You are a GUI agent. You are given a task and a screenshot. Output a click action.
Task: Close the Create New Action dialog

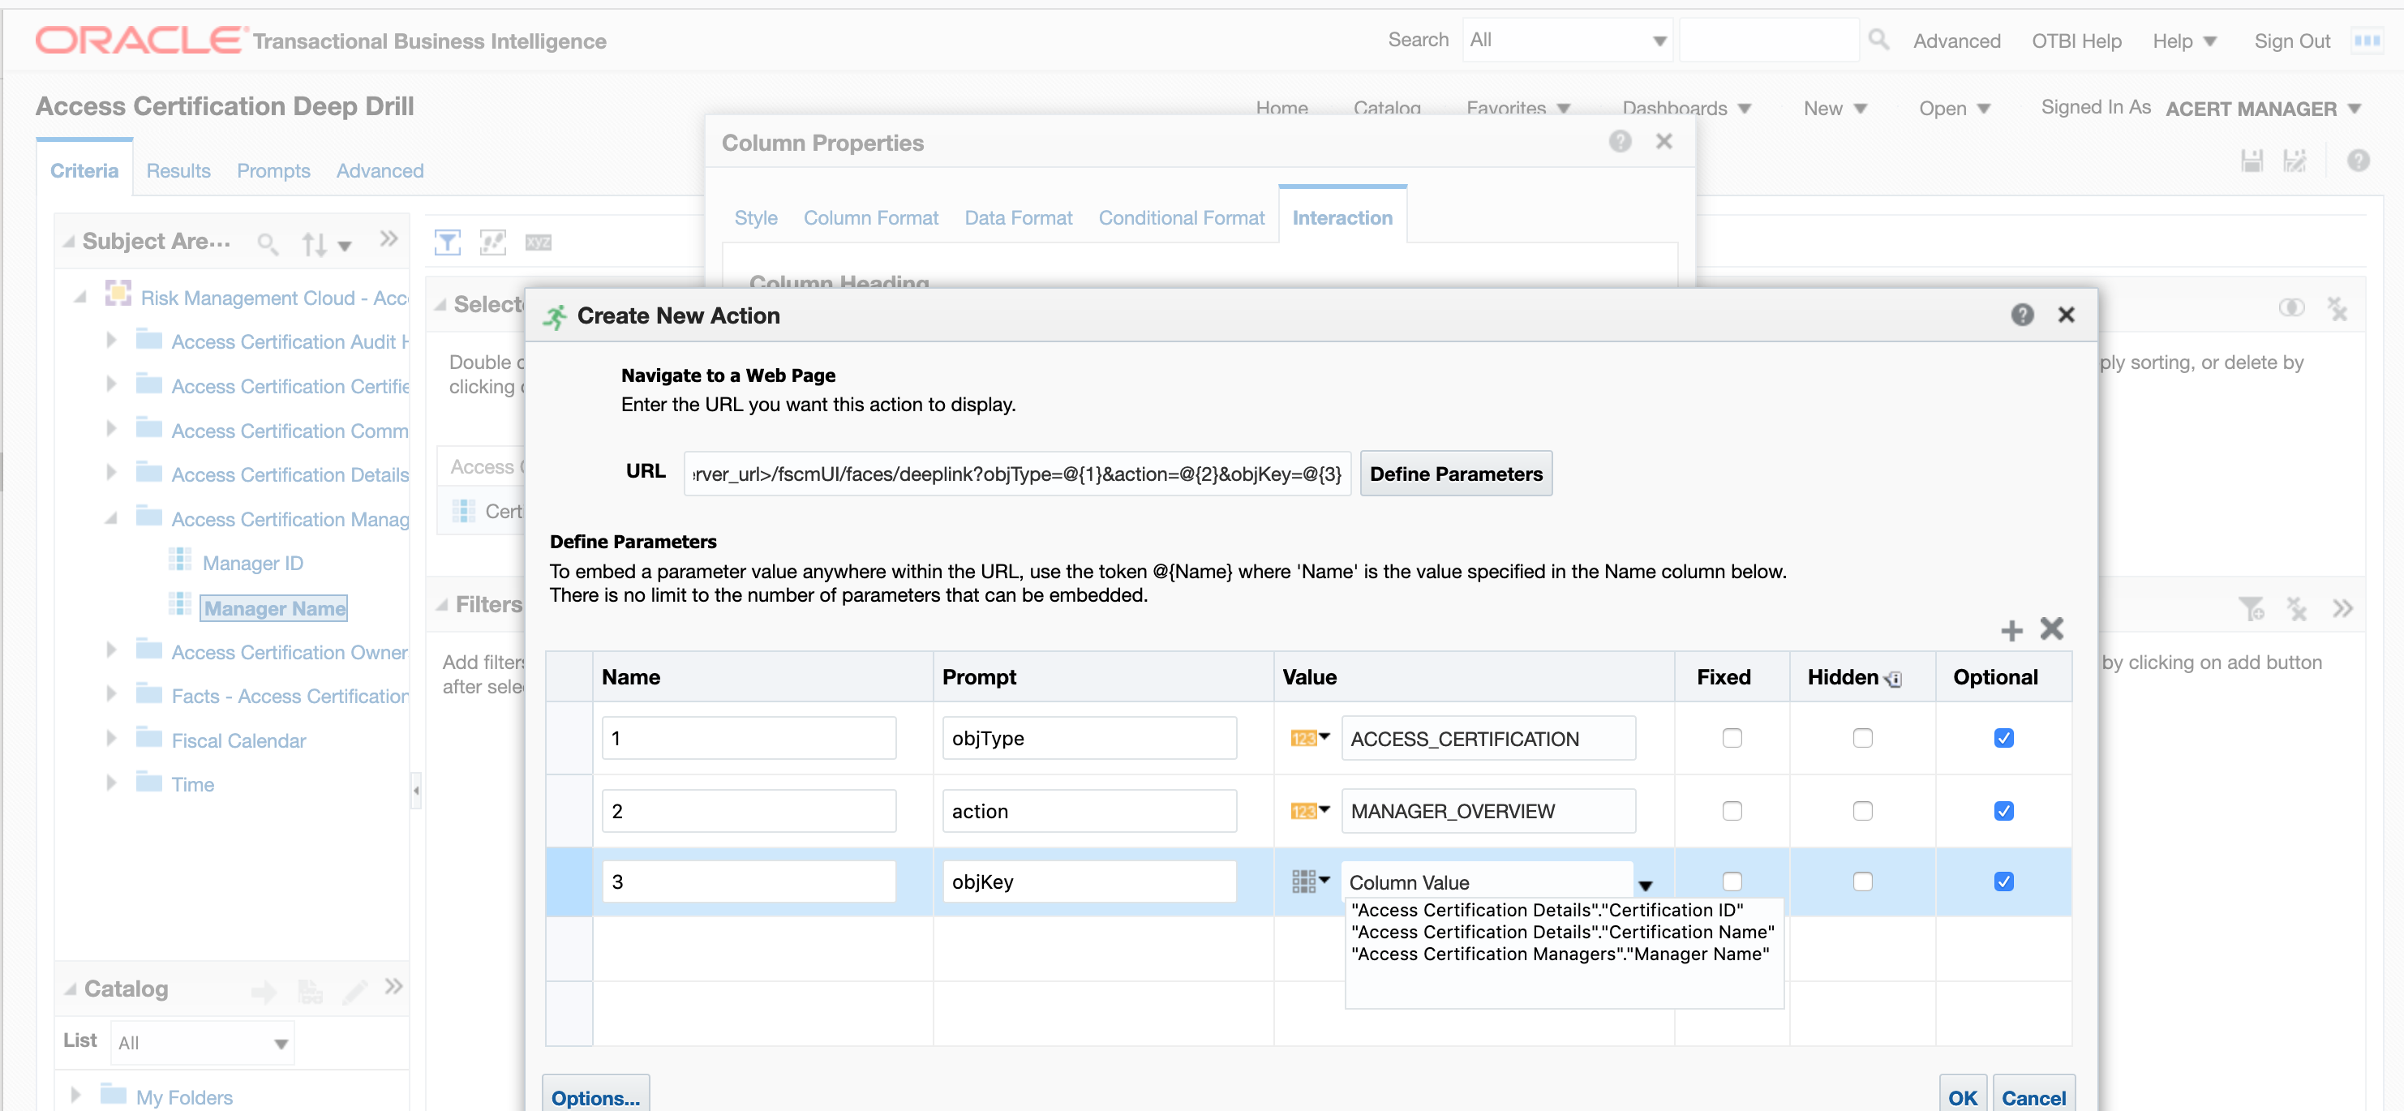coord(2066,315)
